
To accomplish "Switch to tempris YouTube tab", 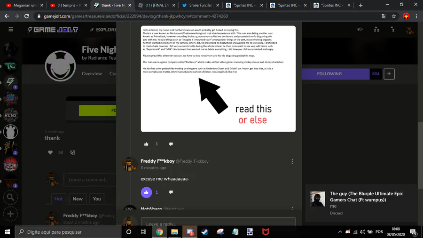I will [69, 5].
